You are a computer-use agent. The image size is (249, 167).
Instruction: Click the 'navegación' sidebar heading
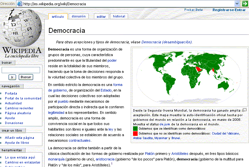[x=11, y=86]
